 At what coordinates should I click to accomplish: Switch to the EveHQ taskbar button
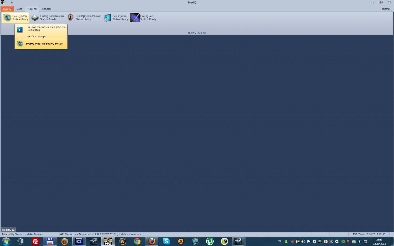coord(108,241)
